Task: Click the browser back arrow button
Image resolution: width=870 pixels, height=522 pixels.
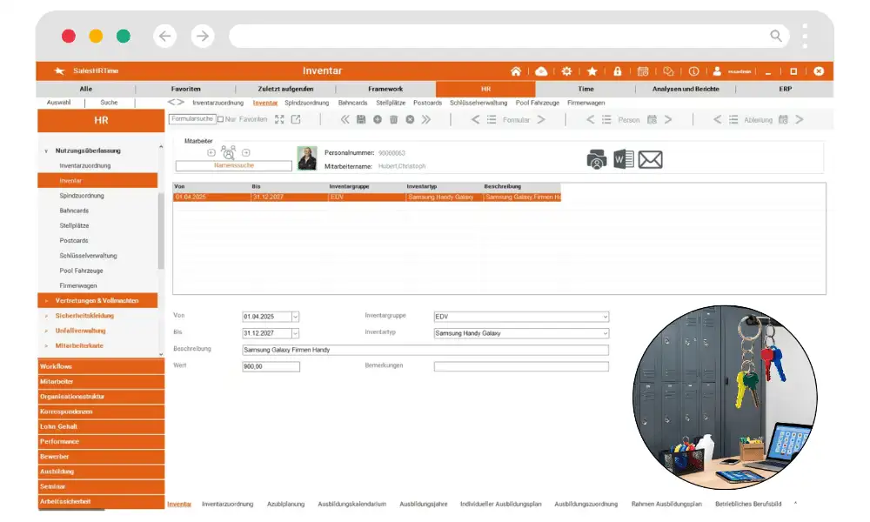Action: click(x=164, y=36)
